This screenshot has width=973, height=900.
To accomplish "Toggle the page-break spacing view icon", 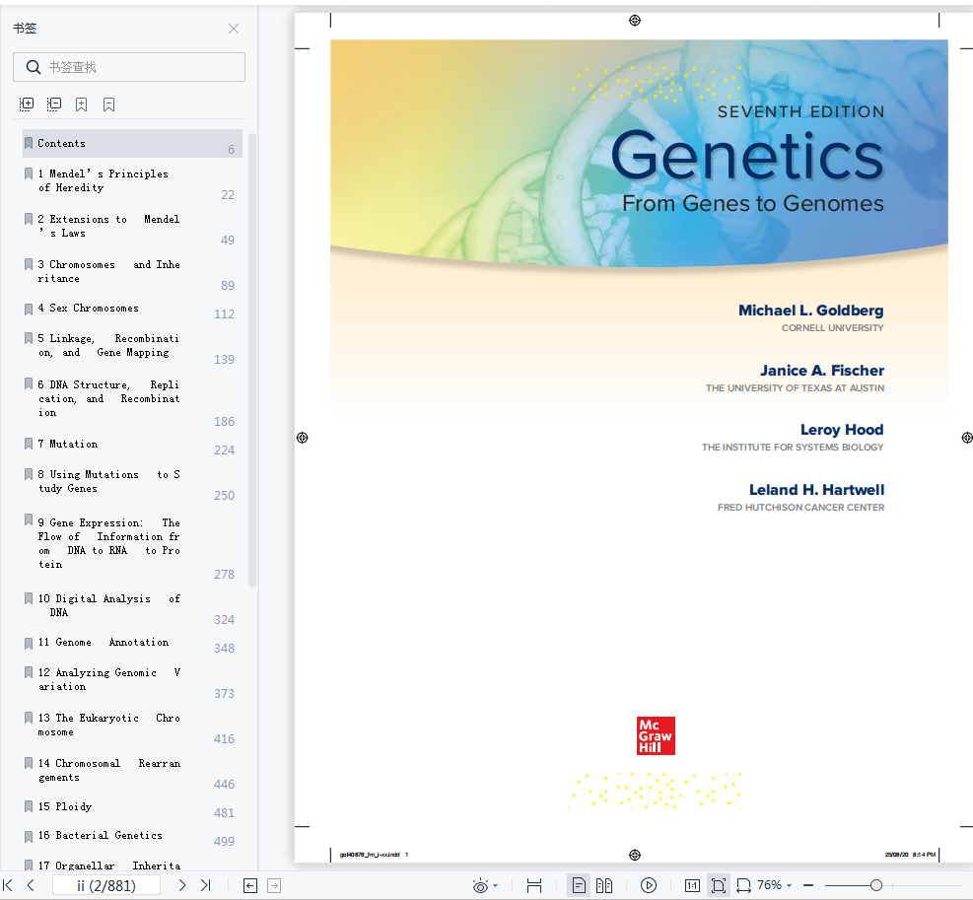I will point(533,886).
